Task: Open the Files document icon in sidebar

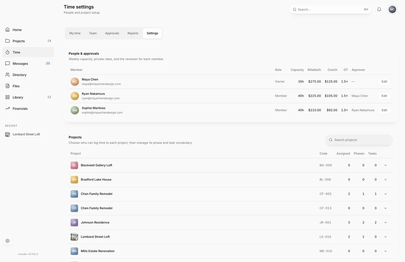Action: click(7, 86)
